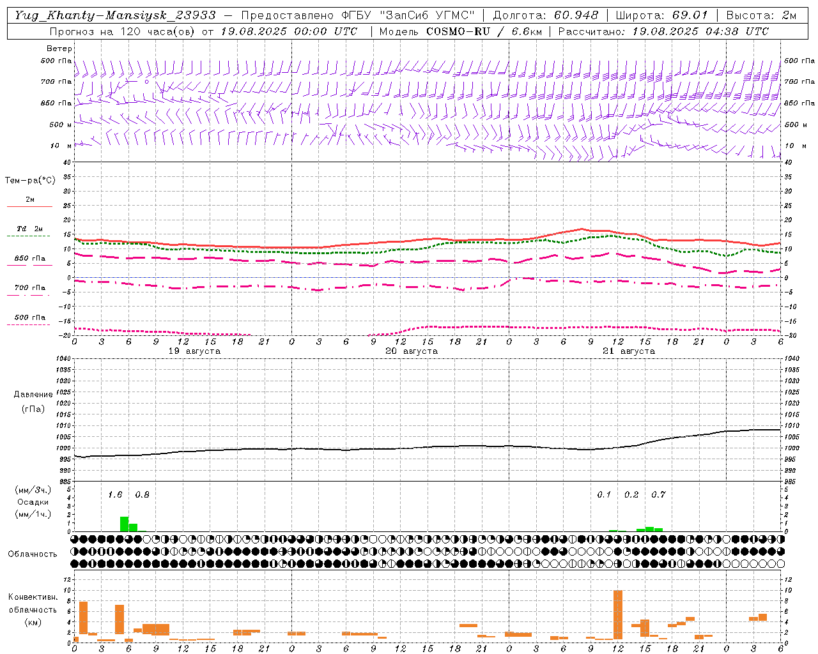818x654 pixels.
Task: Click the 0.8 precipitation value
Action: coord(142,494)
